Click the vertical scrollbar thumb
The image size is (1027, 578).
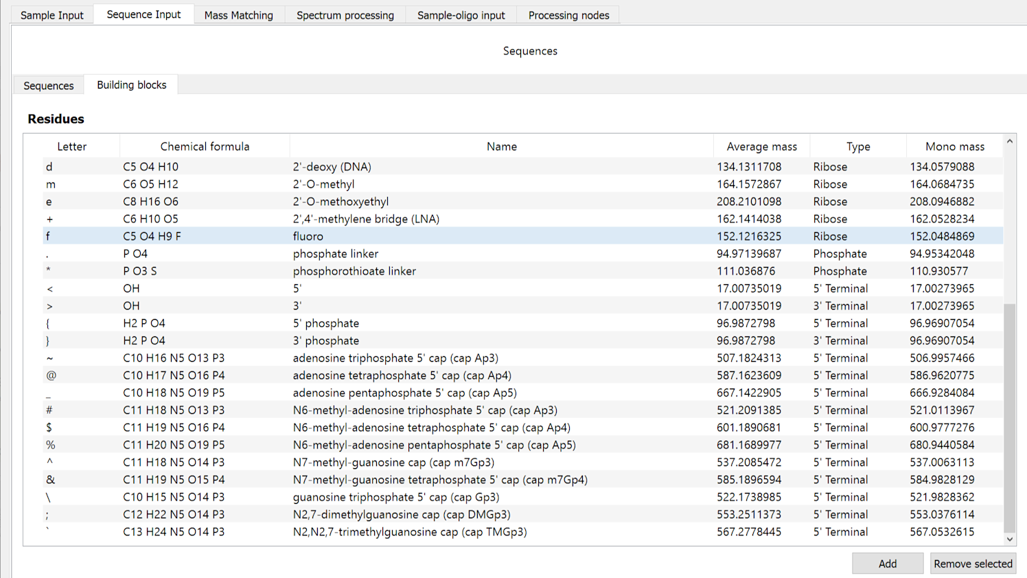click(x=1009, y=417)
